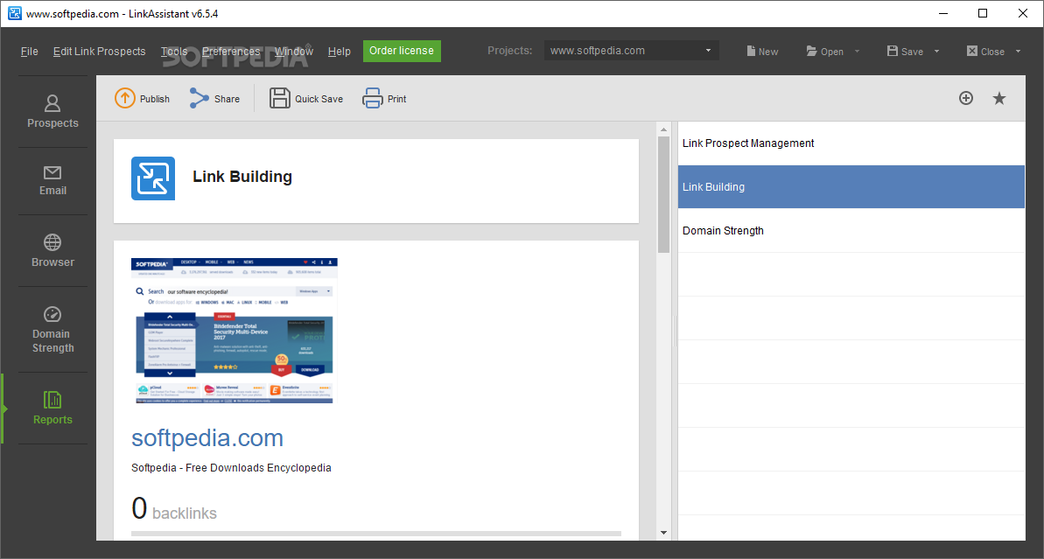
Task: Click the LinkAssistant title bar app icon
Action: [x=15, y=13]
